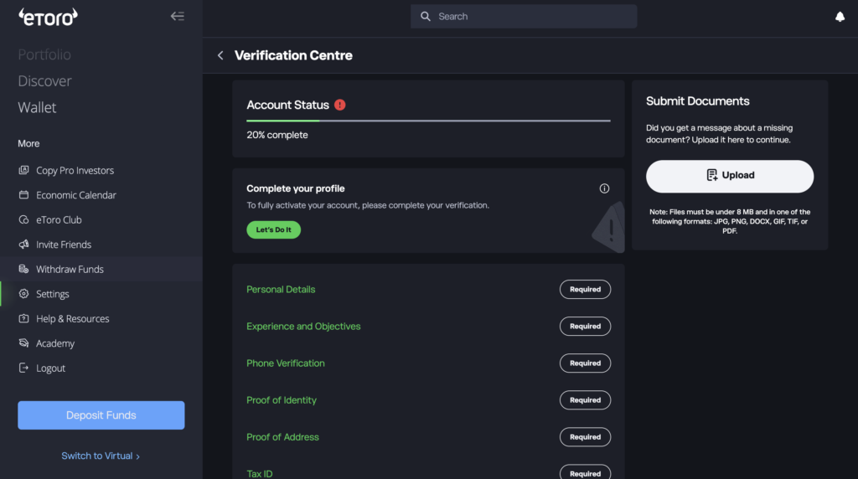Open the Discover menu item
The image size is (858, 479).
44,81
